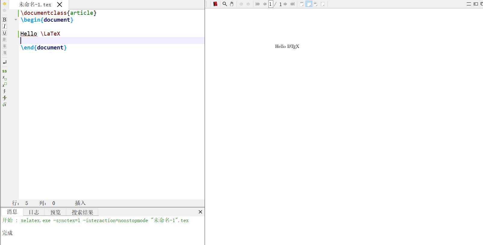The width and height of the screenshot is (483, 245).
Task: Close the 未命名-1.tex editor tab
Action: [x=60, y=5]
